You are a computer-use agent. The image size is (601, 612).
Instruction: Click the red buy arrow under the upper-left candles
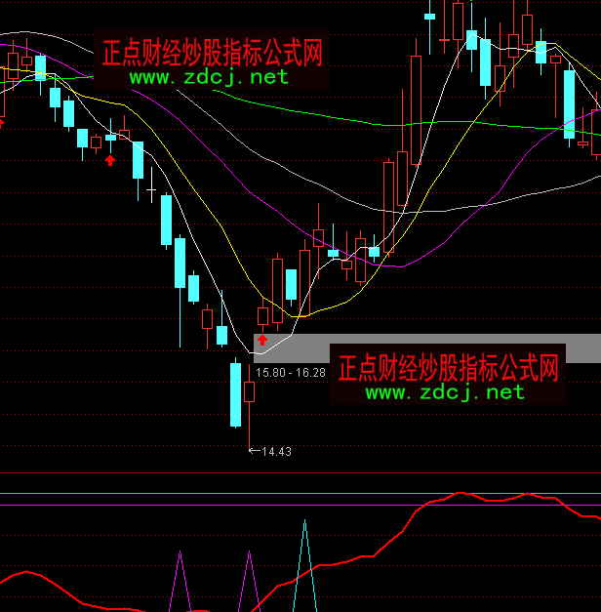click(110, 160)
